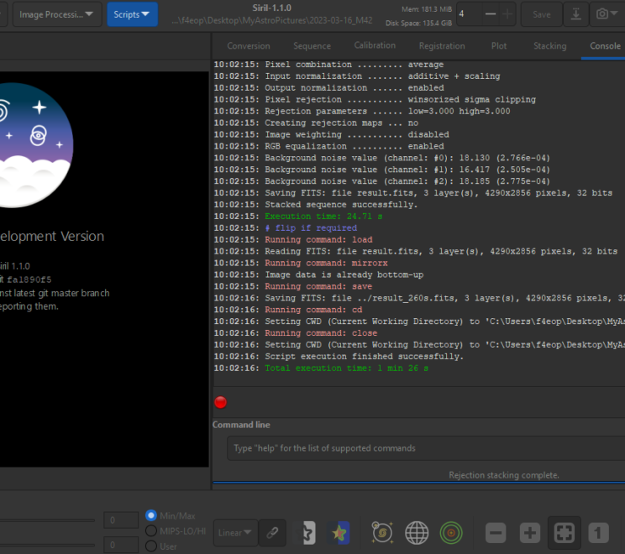Click the green concentric target icon
The image size is (625, 554).
(451, 532)
